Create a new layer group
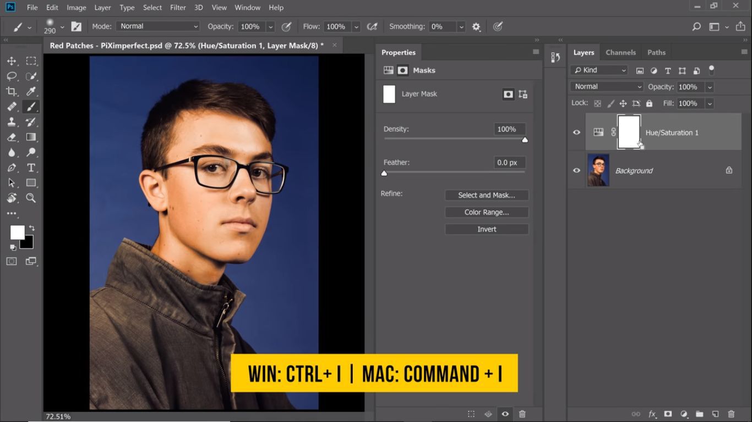 point(699,414)
